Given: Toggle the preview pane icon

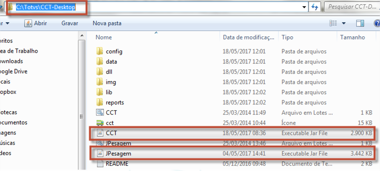Looking at the screenshot, I should pos(360,23).
